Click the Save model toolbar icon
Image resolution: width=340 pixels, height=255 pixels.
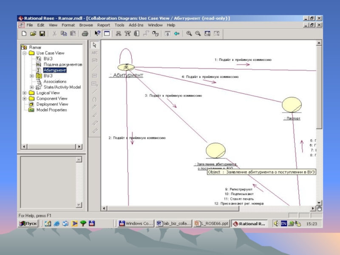point(42,34)
